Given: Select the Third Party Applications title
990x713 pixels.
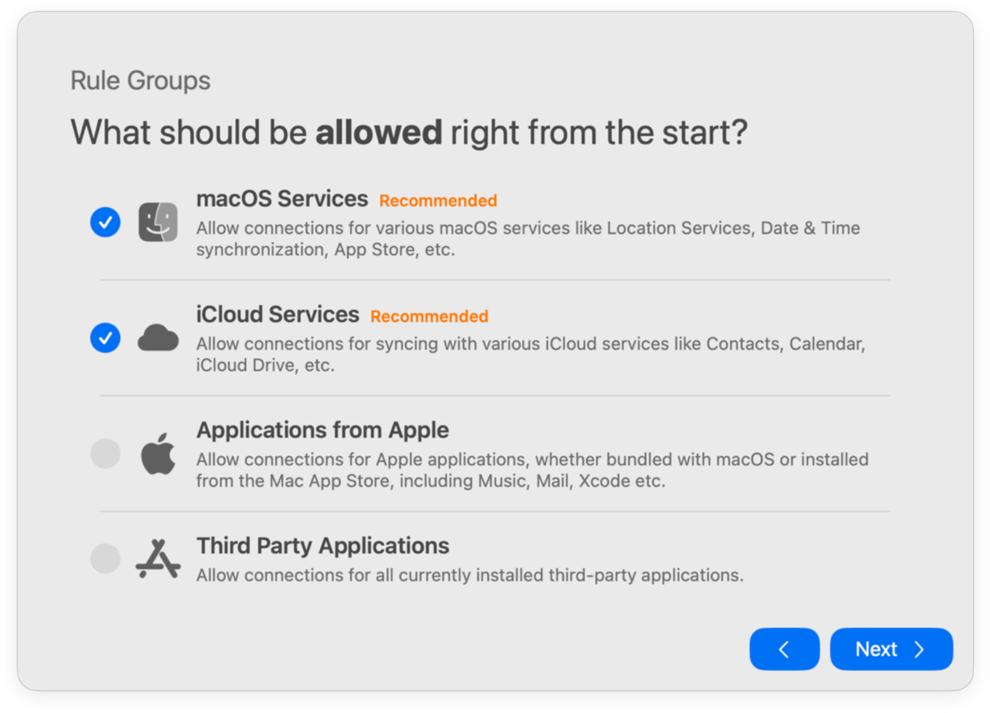Looking at the screenshot, I should (323, 545).
